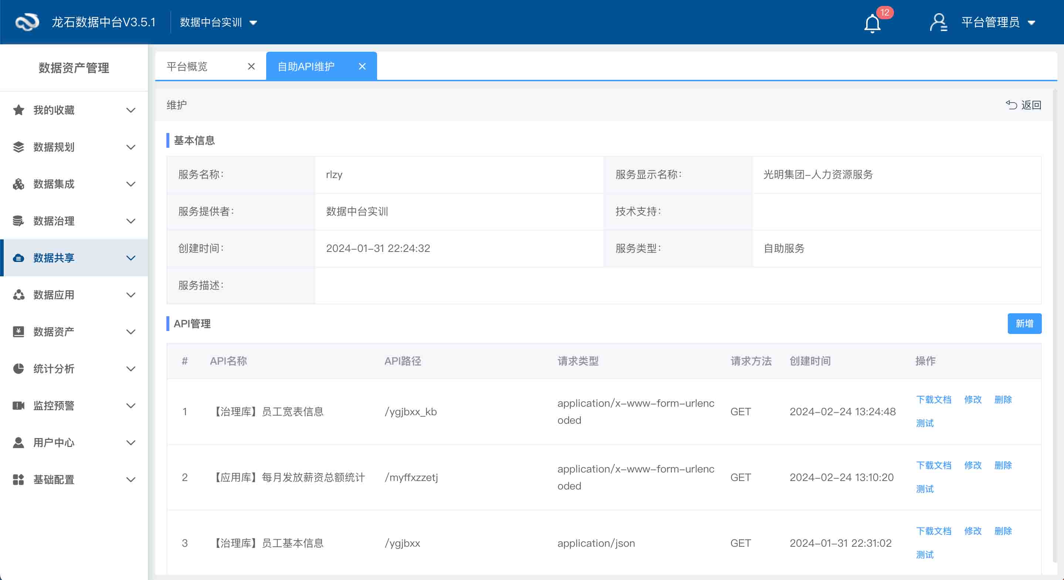
Task: Click the rlzy service name value
Action: [334, 175]
